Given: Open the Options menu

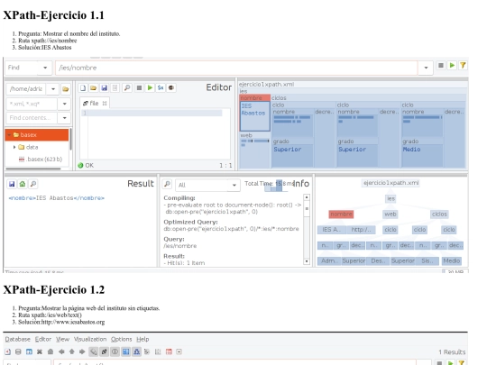Looking at the screenshot, I should [x=122, y=339].
